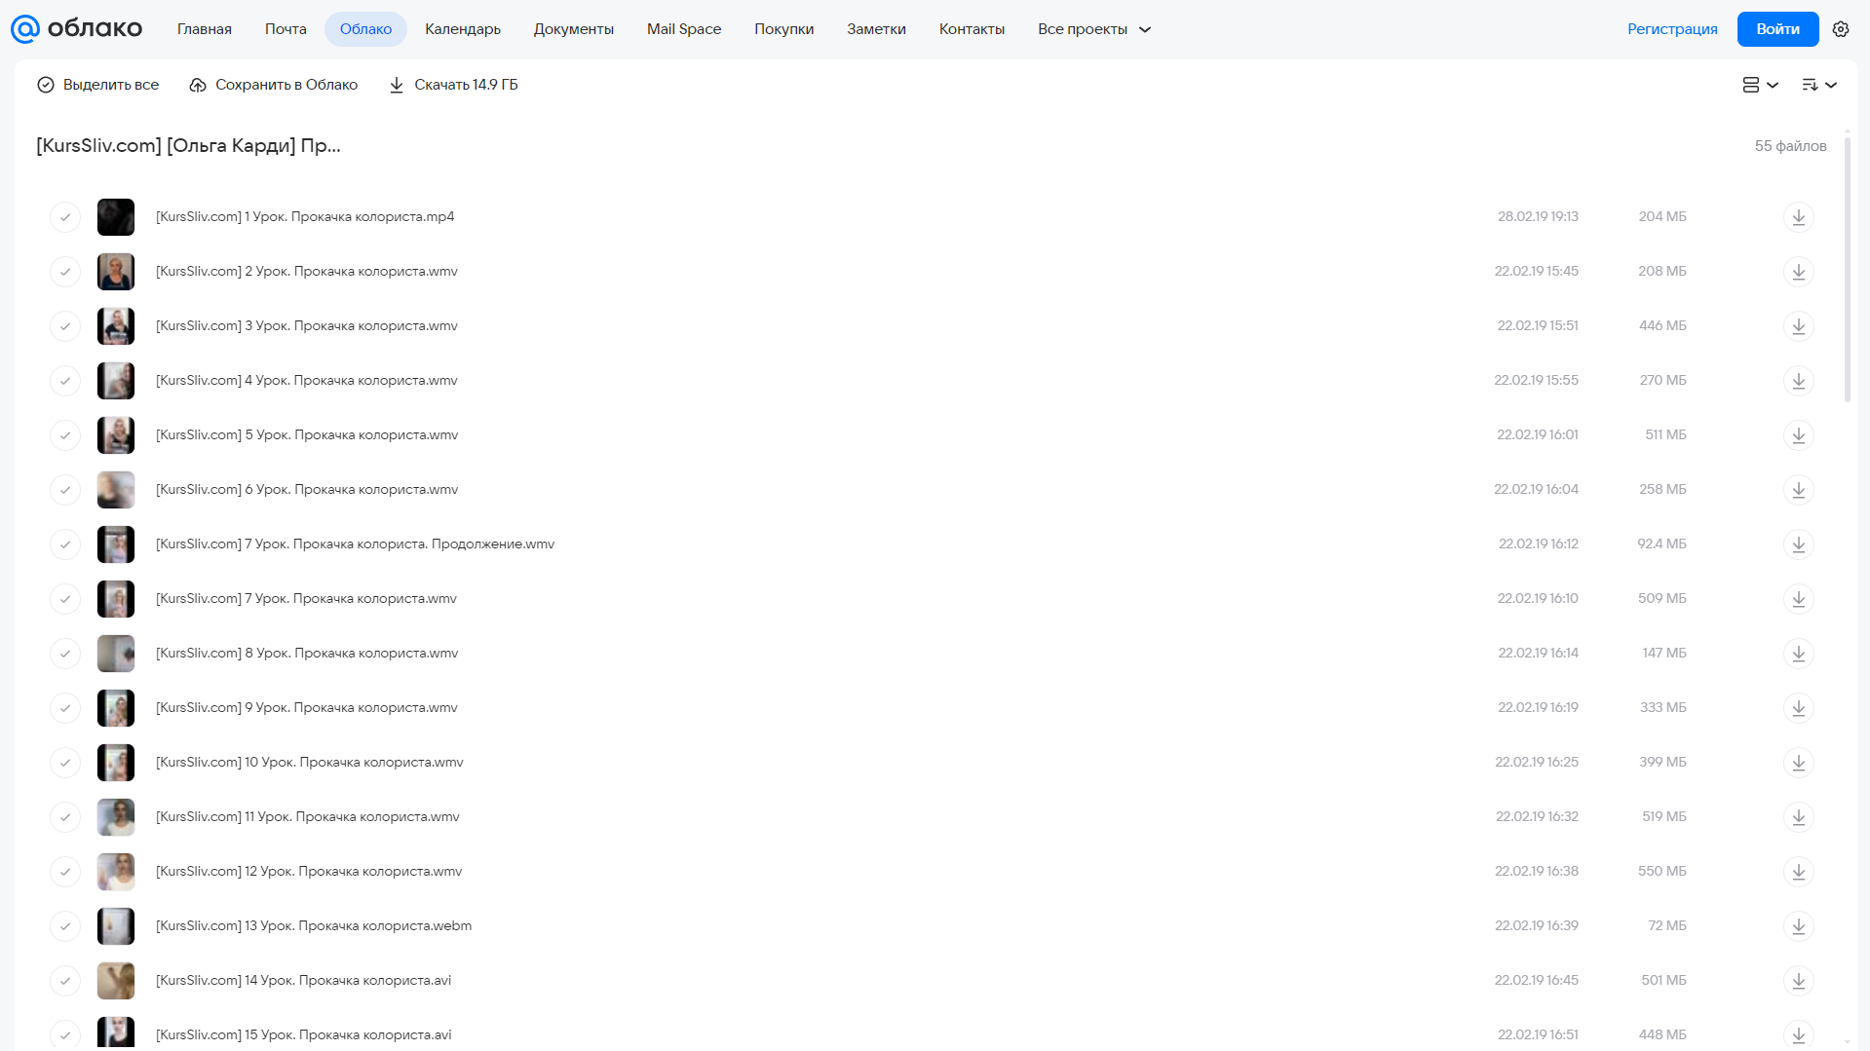The height and width of the screenshot is (1051, 1870).
Task: Open the sort order dropdown
Action: 1818,85
